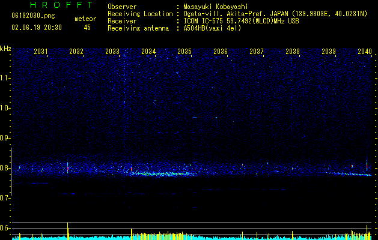Click the 2036 time marker

pyautogui.click(x=221, y=52)
